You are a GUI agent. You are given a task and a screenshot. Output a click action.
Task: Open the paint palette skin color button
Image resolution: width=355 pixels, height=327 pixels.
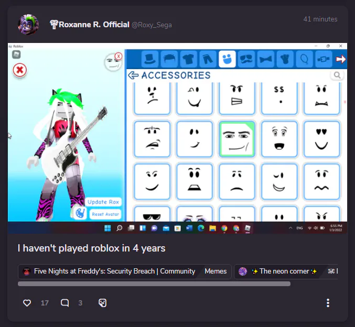click(80, 213)
